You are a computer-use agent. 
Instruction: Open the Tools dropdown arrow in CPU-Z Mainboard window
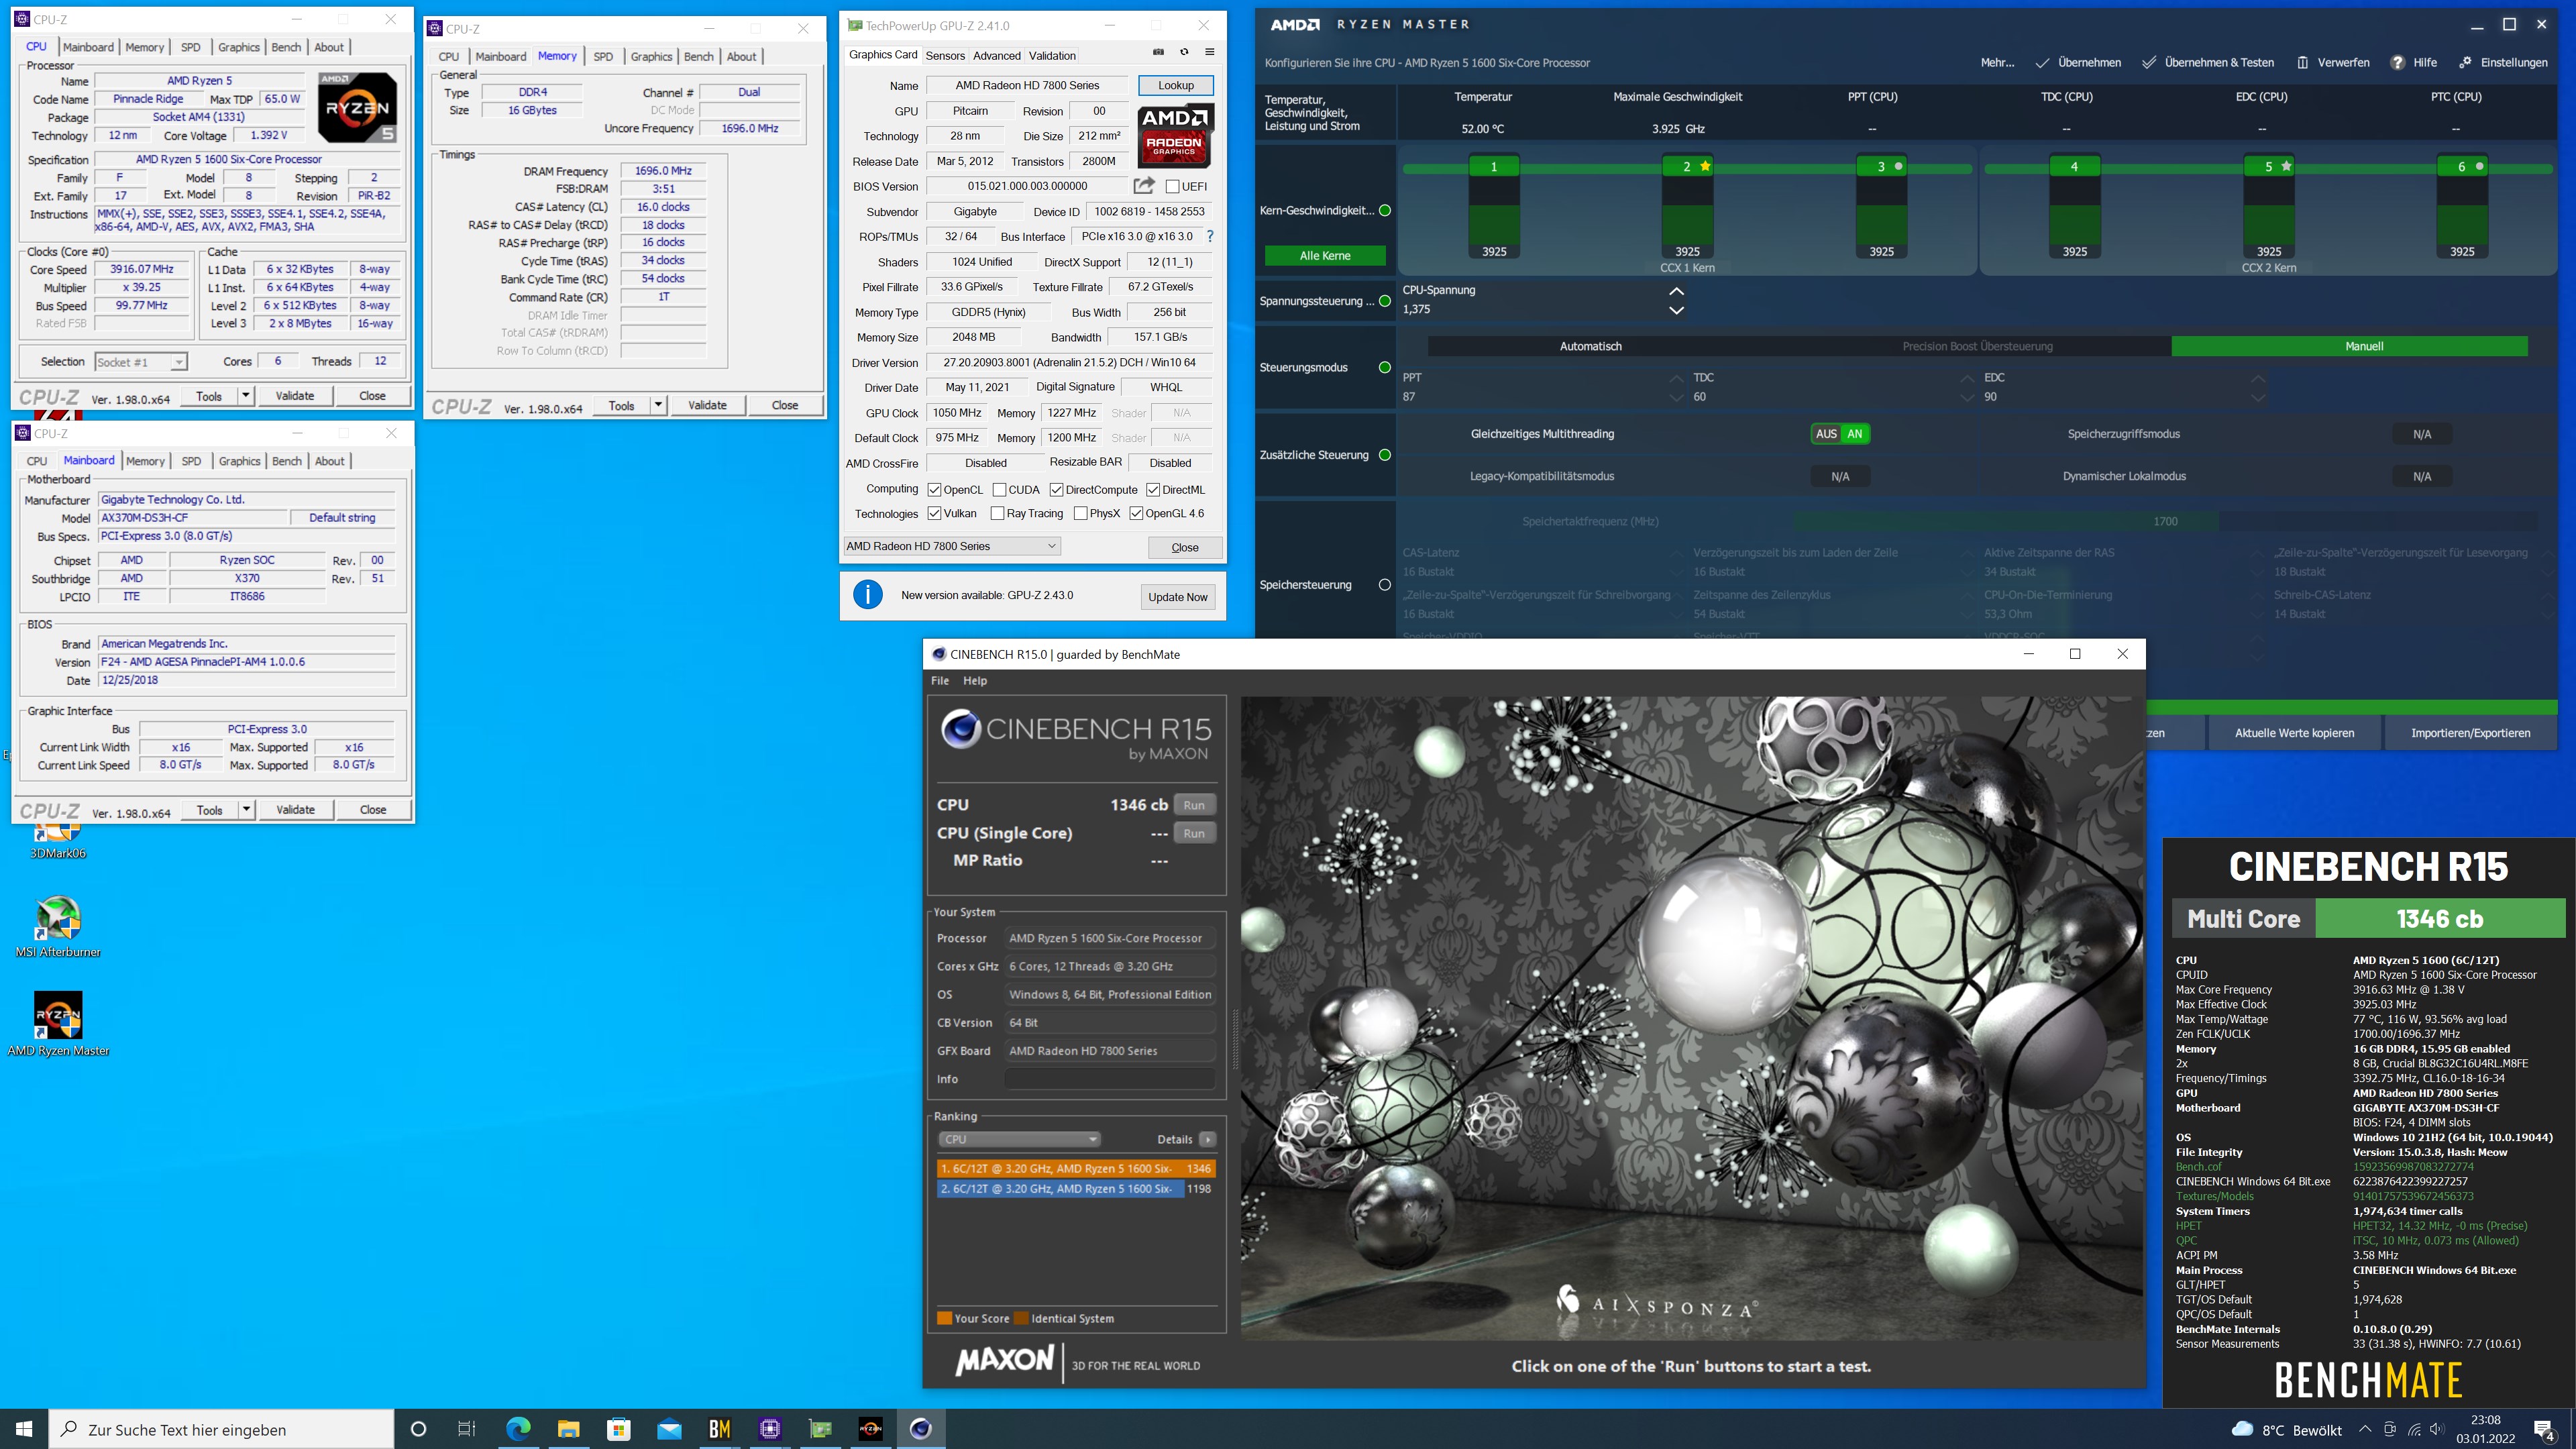point(246,809)
